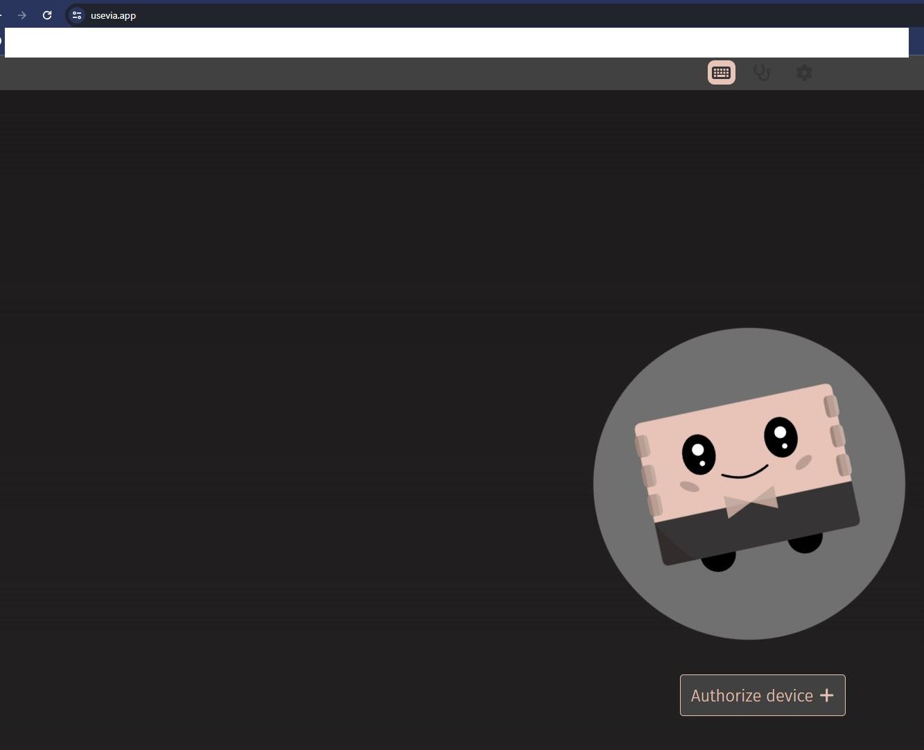Go forward in browser history
The width and height of the screenshot is (924, 750).
click(x=22, y=15)
